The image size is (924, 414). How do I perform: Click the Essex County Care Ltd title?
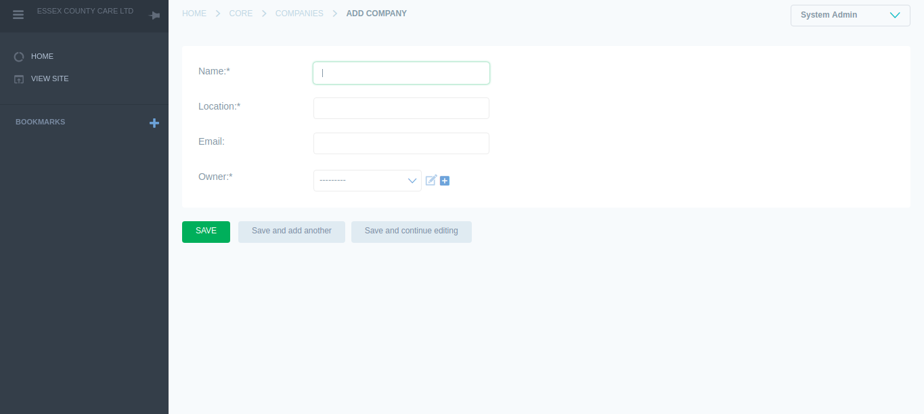(x=85, y=11)
